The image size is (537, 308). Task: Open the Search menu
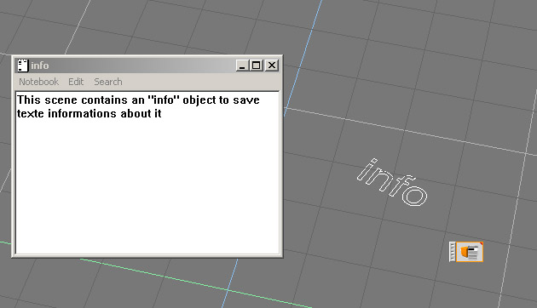[x=108, y=82]
